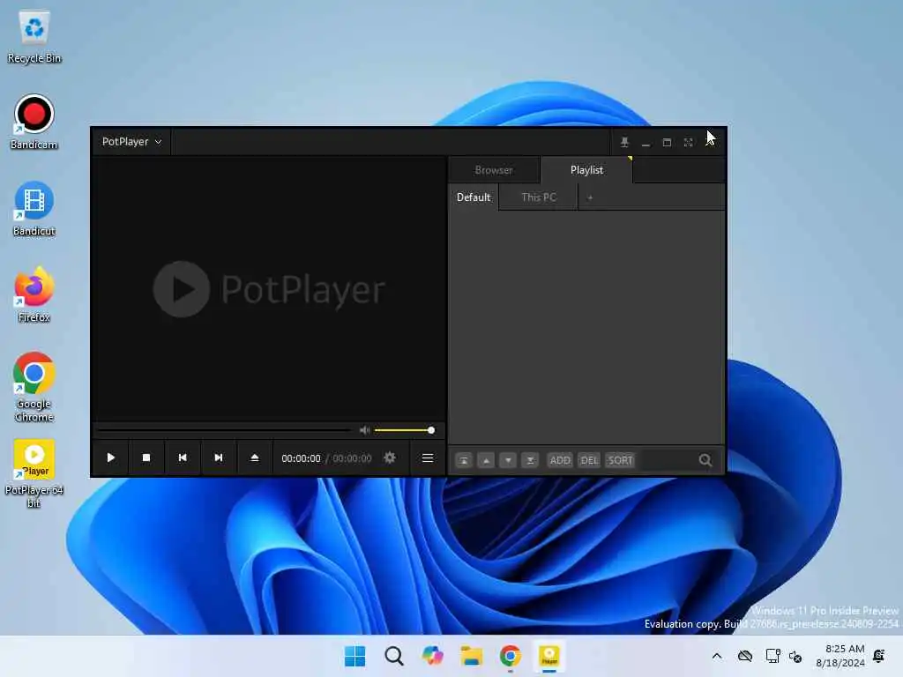Adjust the yellow volume slider
The width and height of the screenshot is (903, 677).
point(403,430)
